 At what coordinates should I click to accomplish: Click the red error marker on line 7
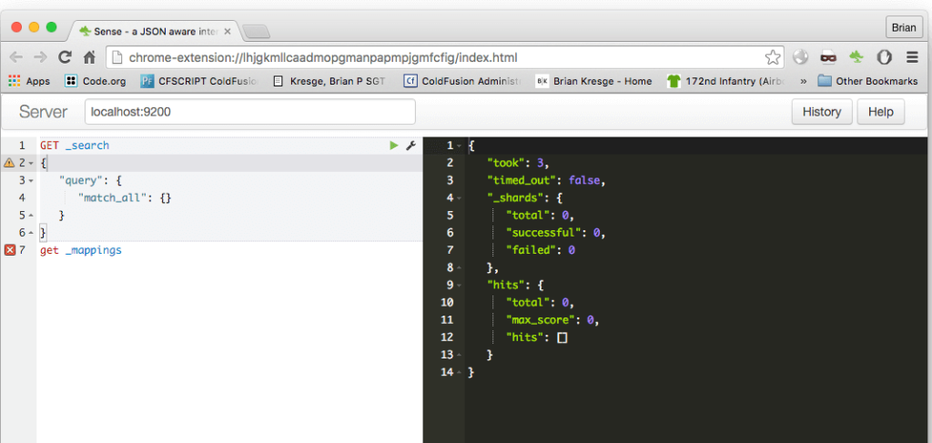point(9,250)
